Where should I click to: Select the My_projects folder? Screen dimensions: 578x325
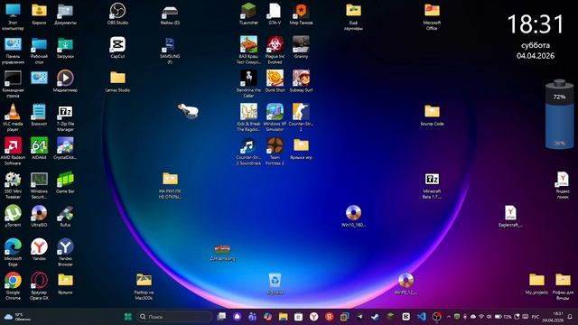pos(536,283)
